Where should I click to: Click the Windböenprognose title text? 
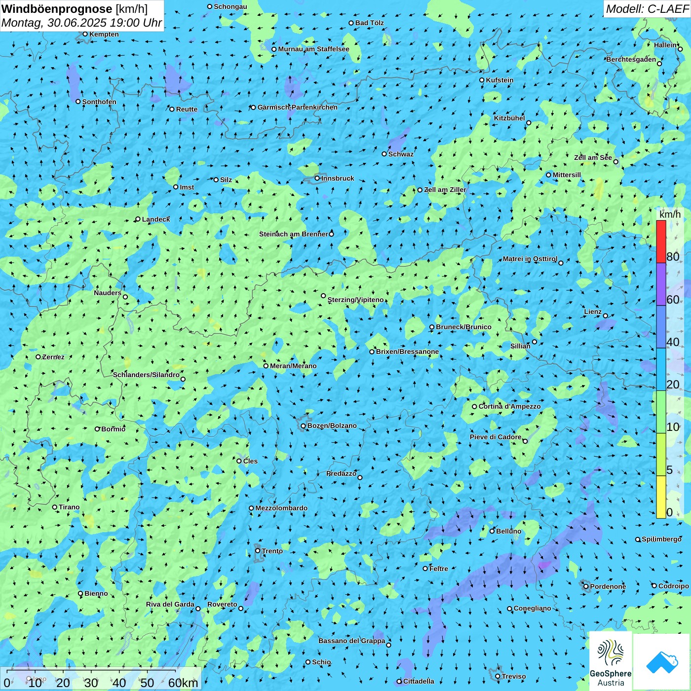click(x=57, y=9)
